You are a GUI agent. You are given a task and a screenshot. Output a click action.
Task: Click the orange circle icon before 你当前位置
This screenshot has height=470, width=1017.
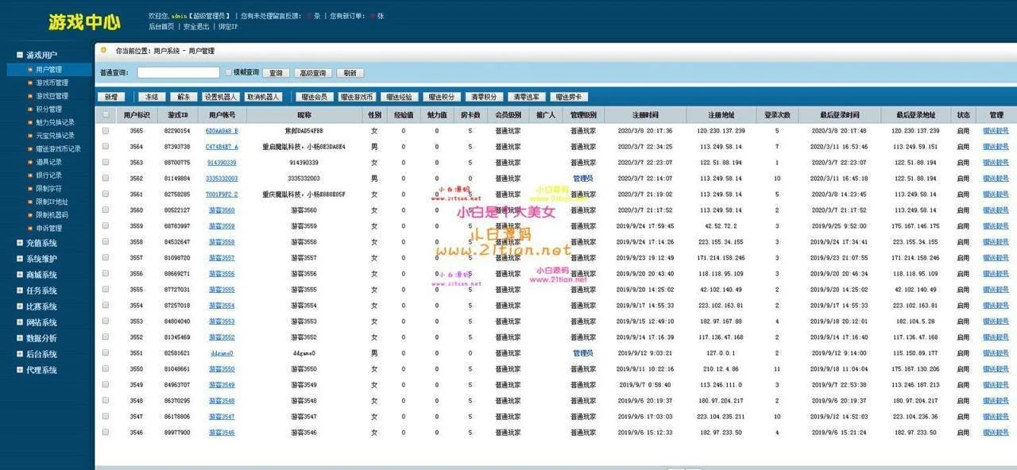(103, 50)
